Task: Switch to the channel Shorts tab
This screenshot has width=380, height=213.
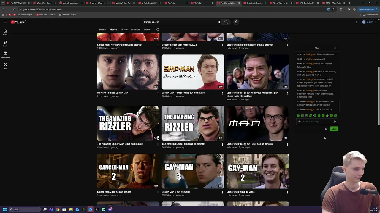Action: (x=124, y=30)
